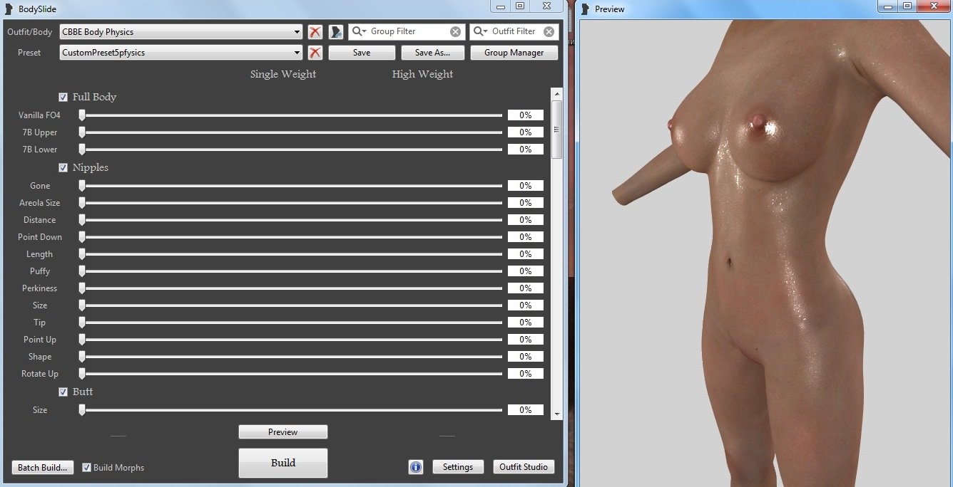This screenshot has height=487, width=953.
Task: Click the Save As... button
Action: (x=432, y=53)
